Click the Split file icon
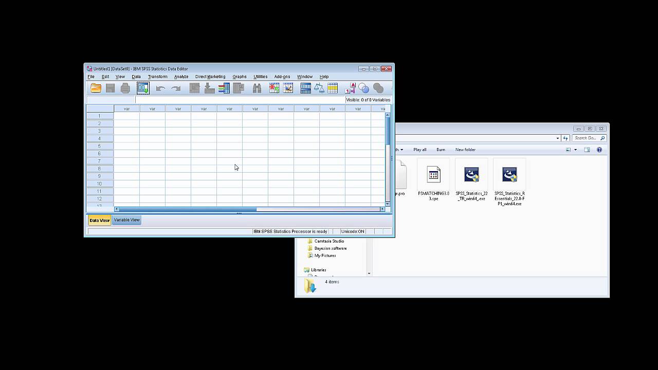658x370 pixels. (306, 88)
